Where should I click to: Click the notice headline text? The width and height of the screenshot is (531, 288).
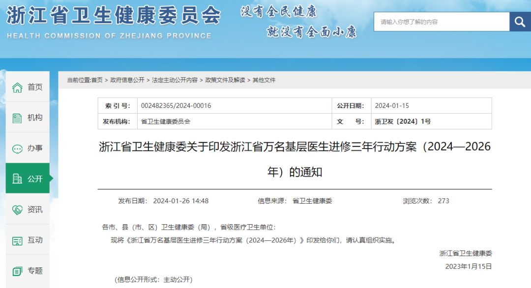295,159
